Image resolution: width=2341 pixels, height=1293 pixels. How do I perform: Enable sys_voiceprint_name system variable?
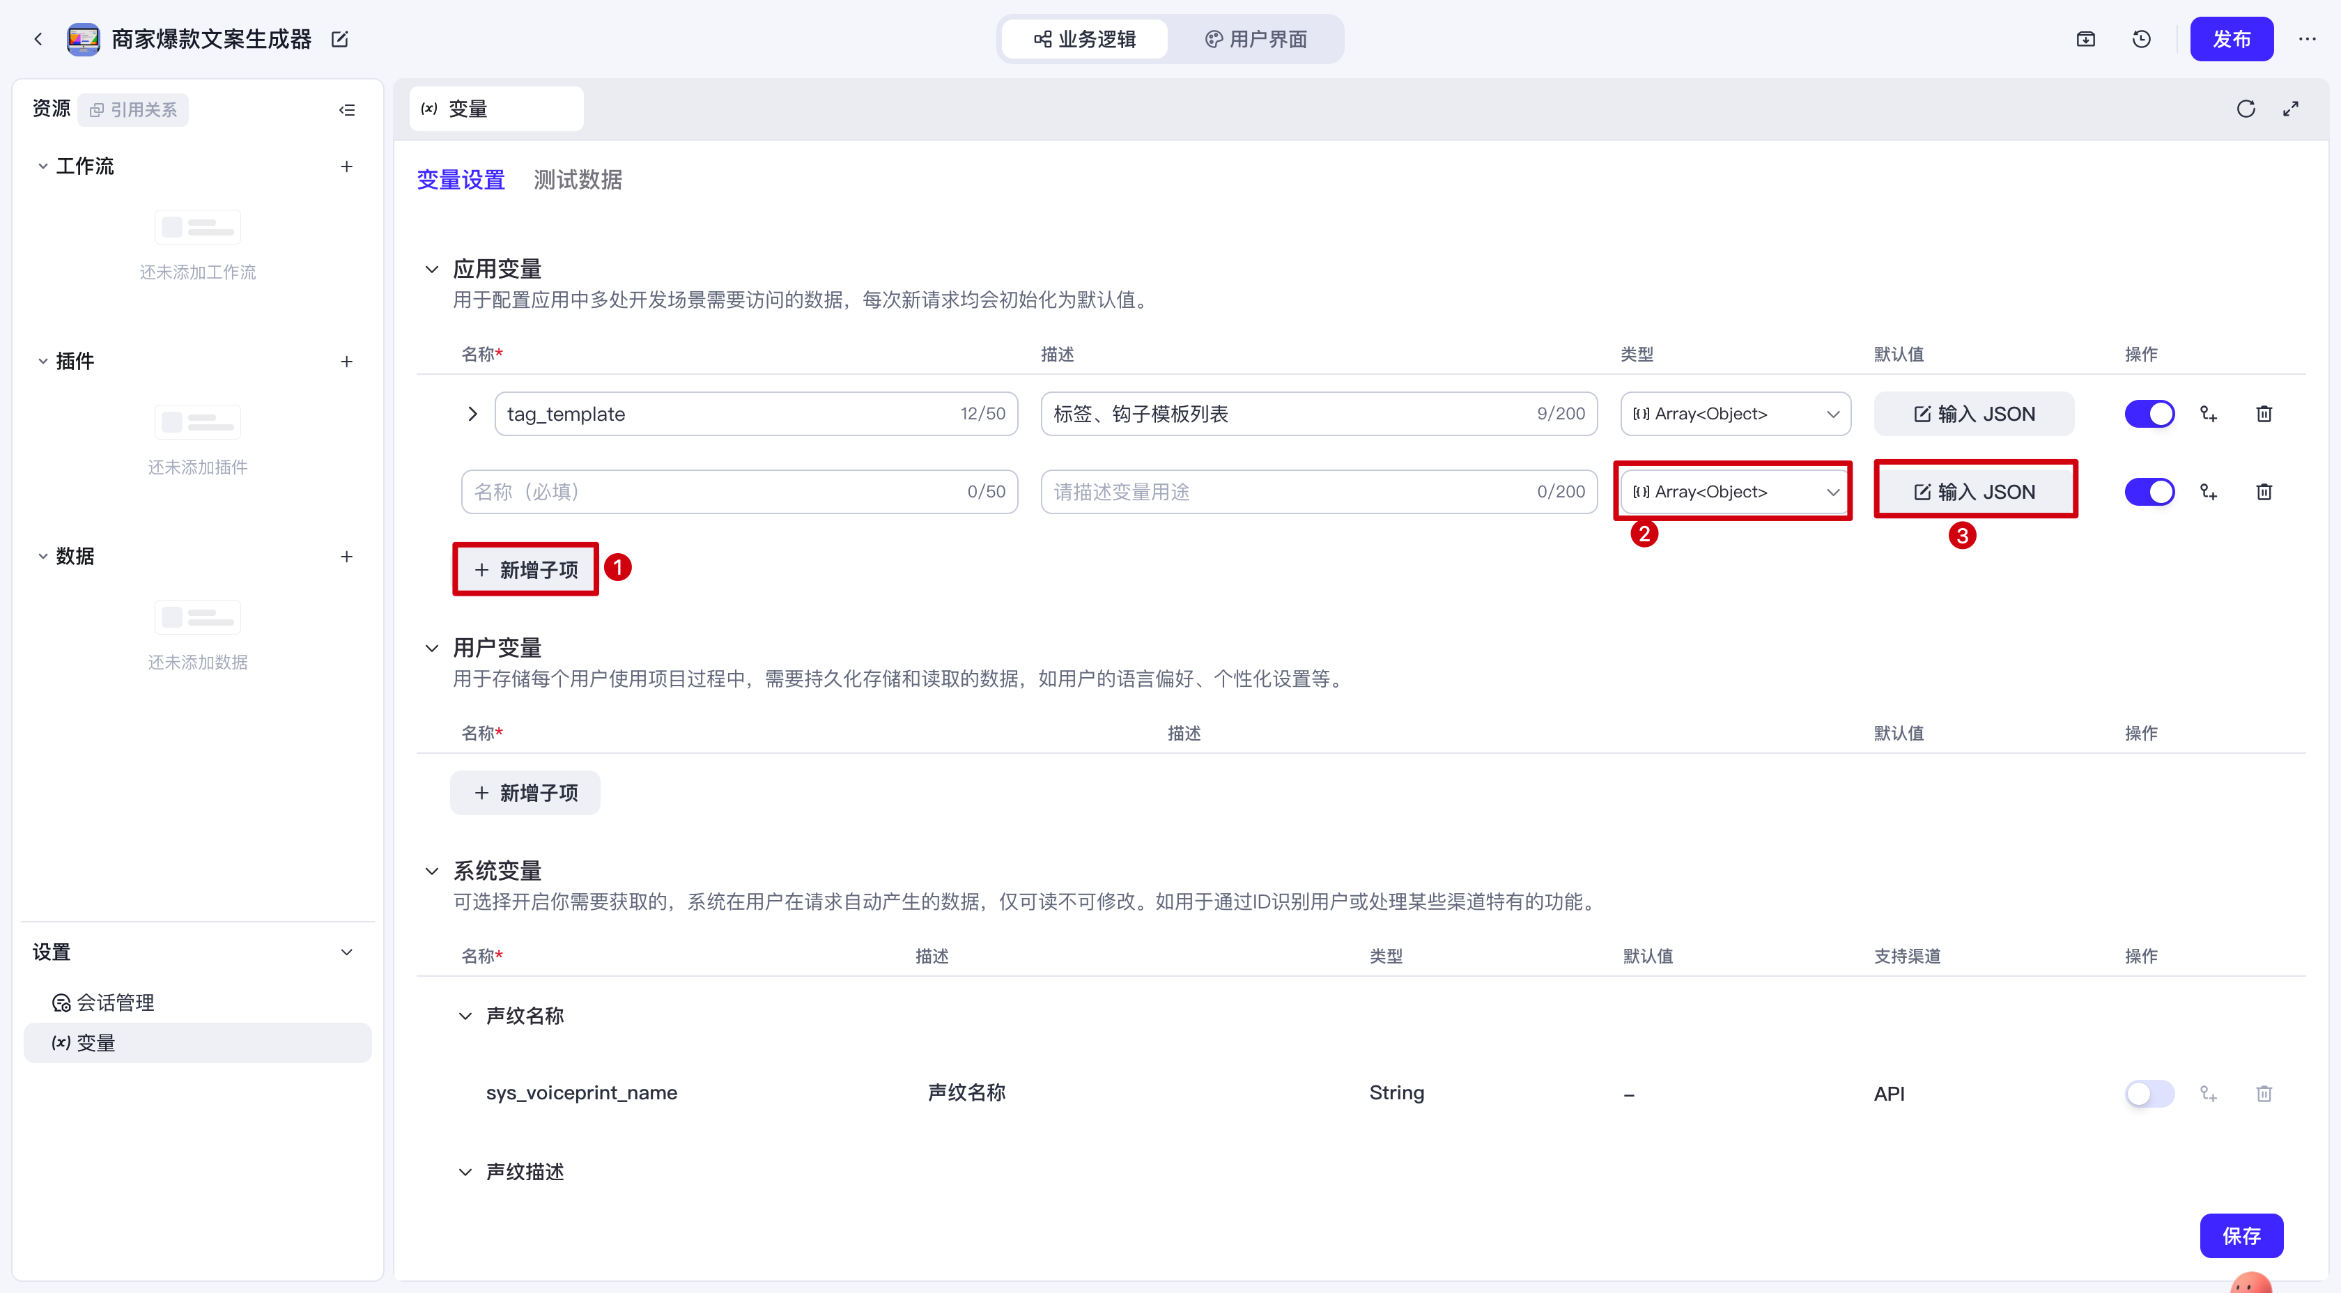point(2149,1093)
